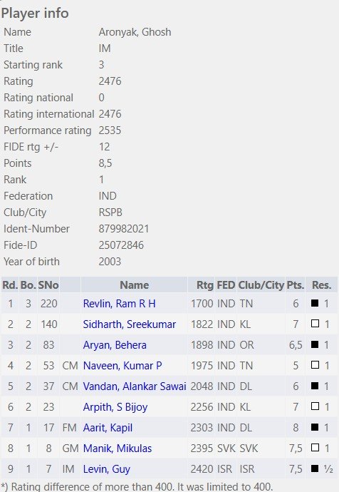The image size is (339, 492).
Task: Open player link Aarit, Kapil
Action: coord(108,428)
